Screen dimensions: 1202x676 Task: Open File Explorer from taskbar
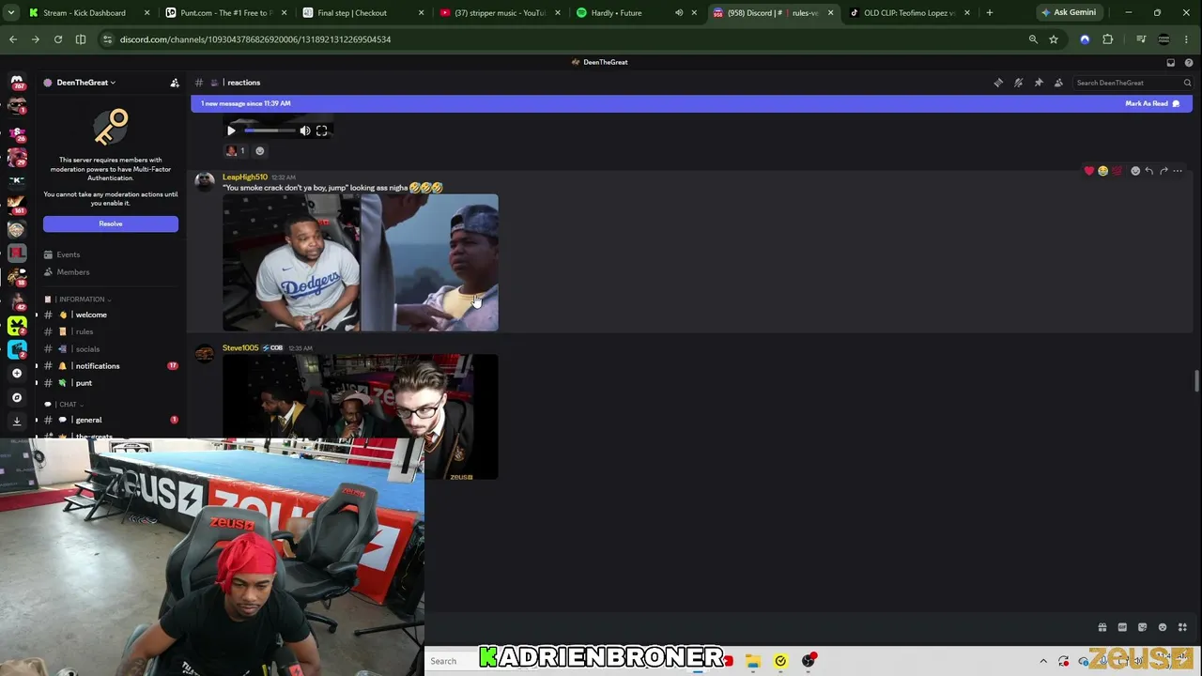(x=753, y=661)
